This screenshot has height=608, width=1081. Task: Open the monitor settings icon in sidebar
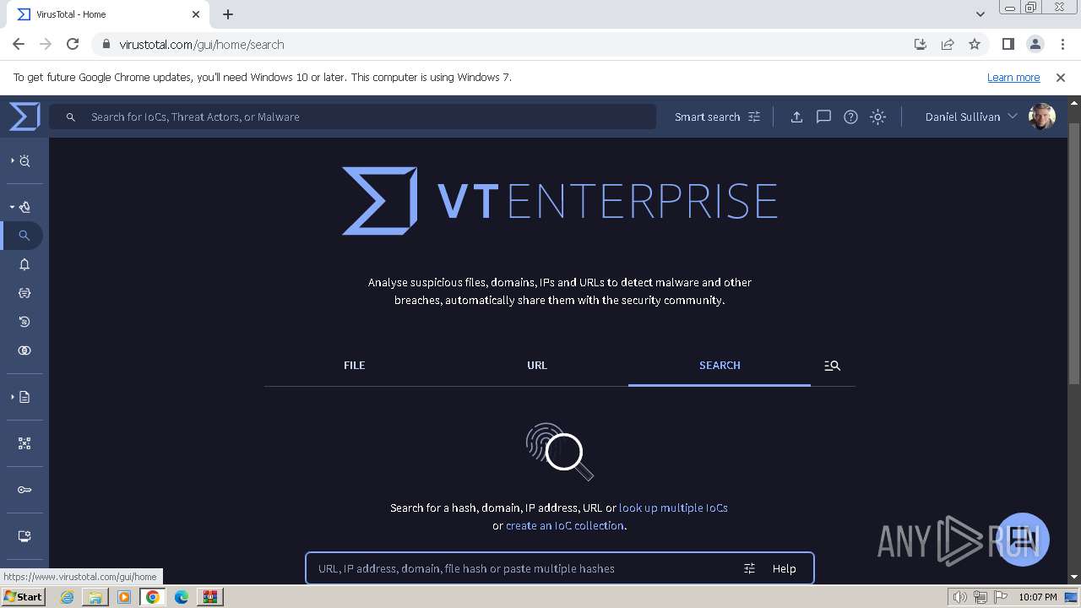pyautogui.click(x=24, y=536)
